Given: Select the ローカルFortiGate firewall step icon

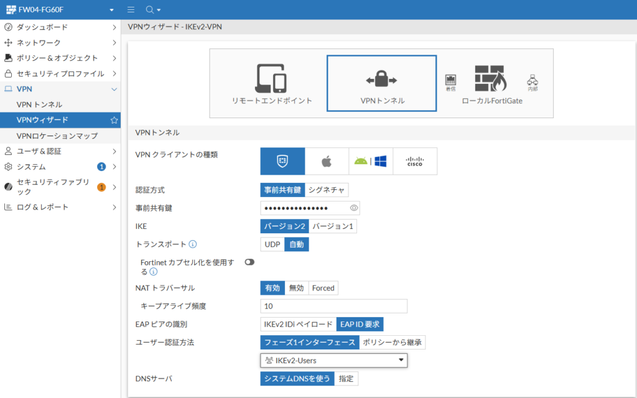Looking at the screenshot, I should tap(491, 78).
